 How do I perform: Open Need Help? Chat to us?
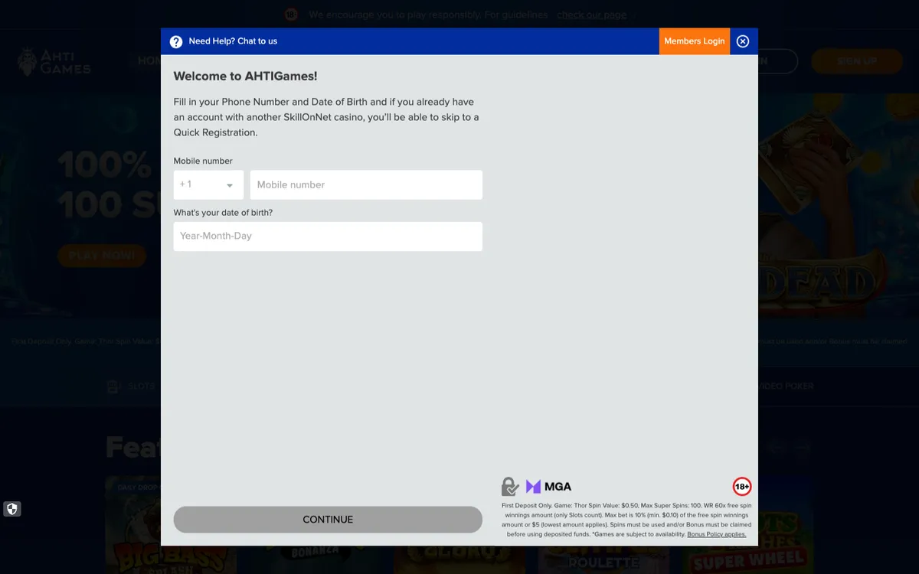pos(233,41)
